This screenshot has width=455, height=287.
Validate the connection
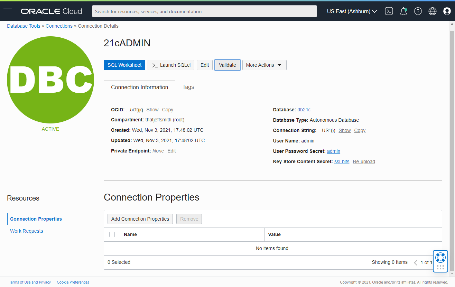point(228,65)
